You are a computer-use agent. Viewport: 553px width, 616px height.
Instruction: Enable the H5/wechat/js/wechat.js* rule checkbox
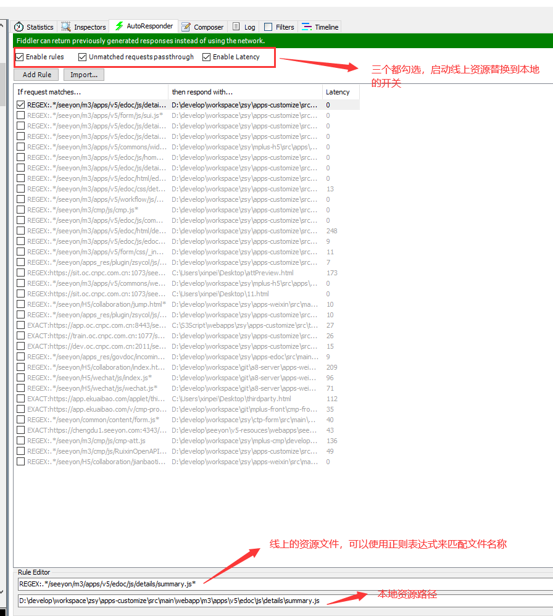pyautogui.click(x=21, y=388)
